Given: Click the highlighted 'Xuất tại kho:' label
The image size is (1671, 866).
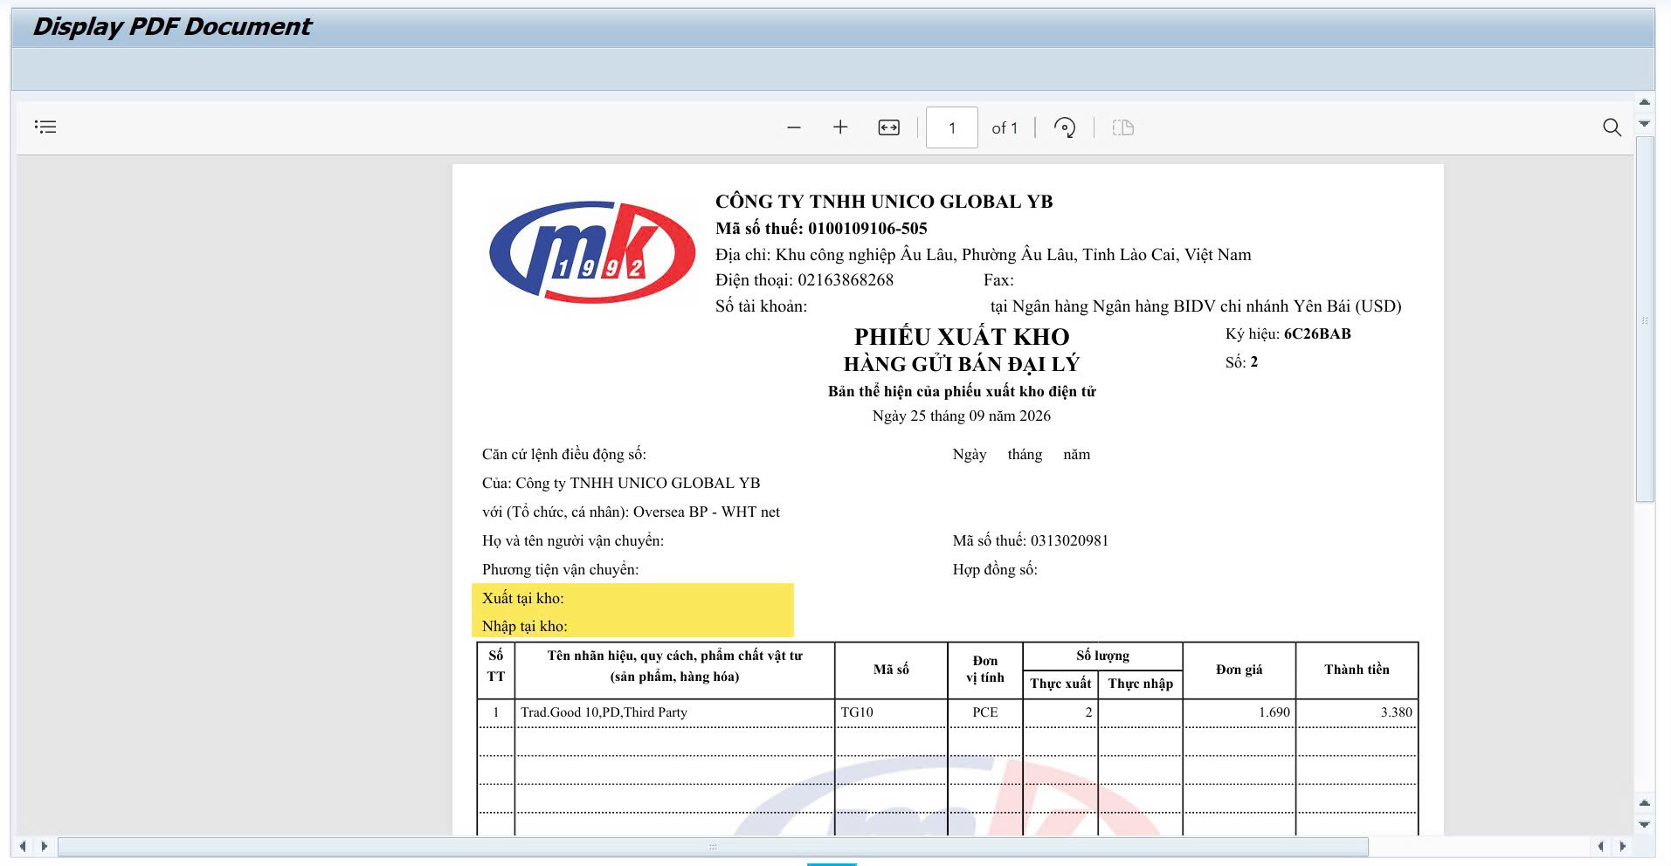Looking at the screenshot, I should 523,598.
